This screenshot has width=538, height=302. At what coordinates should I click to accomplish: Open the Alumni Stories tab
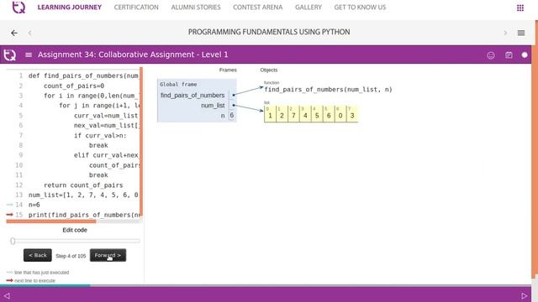pos(196,8)
